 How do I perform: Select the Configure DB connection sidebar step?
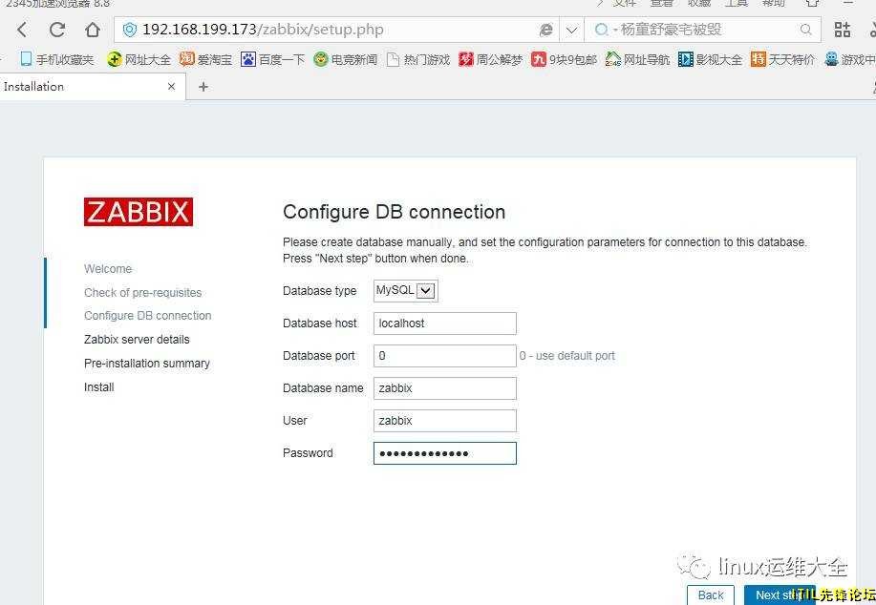pos(147,316)
